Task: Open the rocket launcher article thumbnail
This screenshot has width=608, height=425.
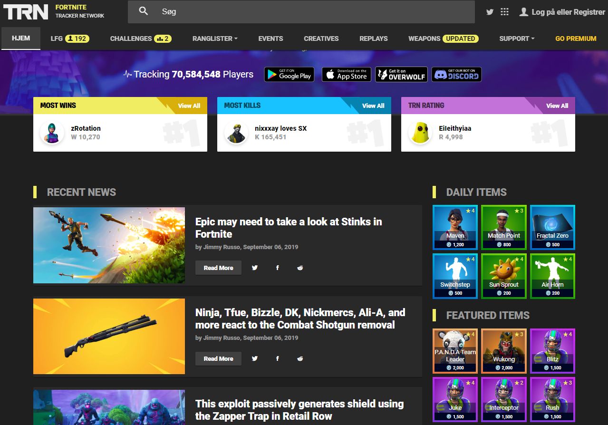Action: [109, 245]
